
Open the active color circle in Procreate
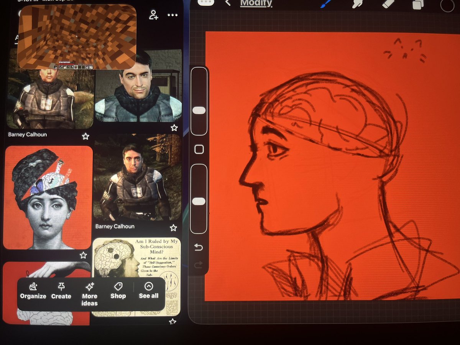point(447,5)
